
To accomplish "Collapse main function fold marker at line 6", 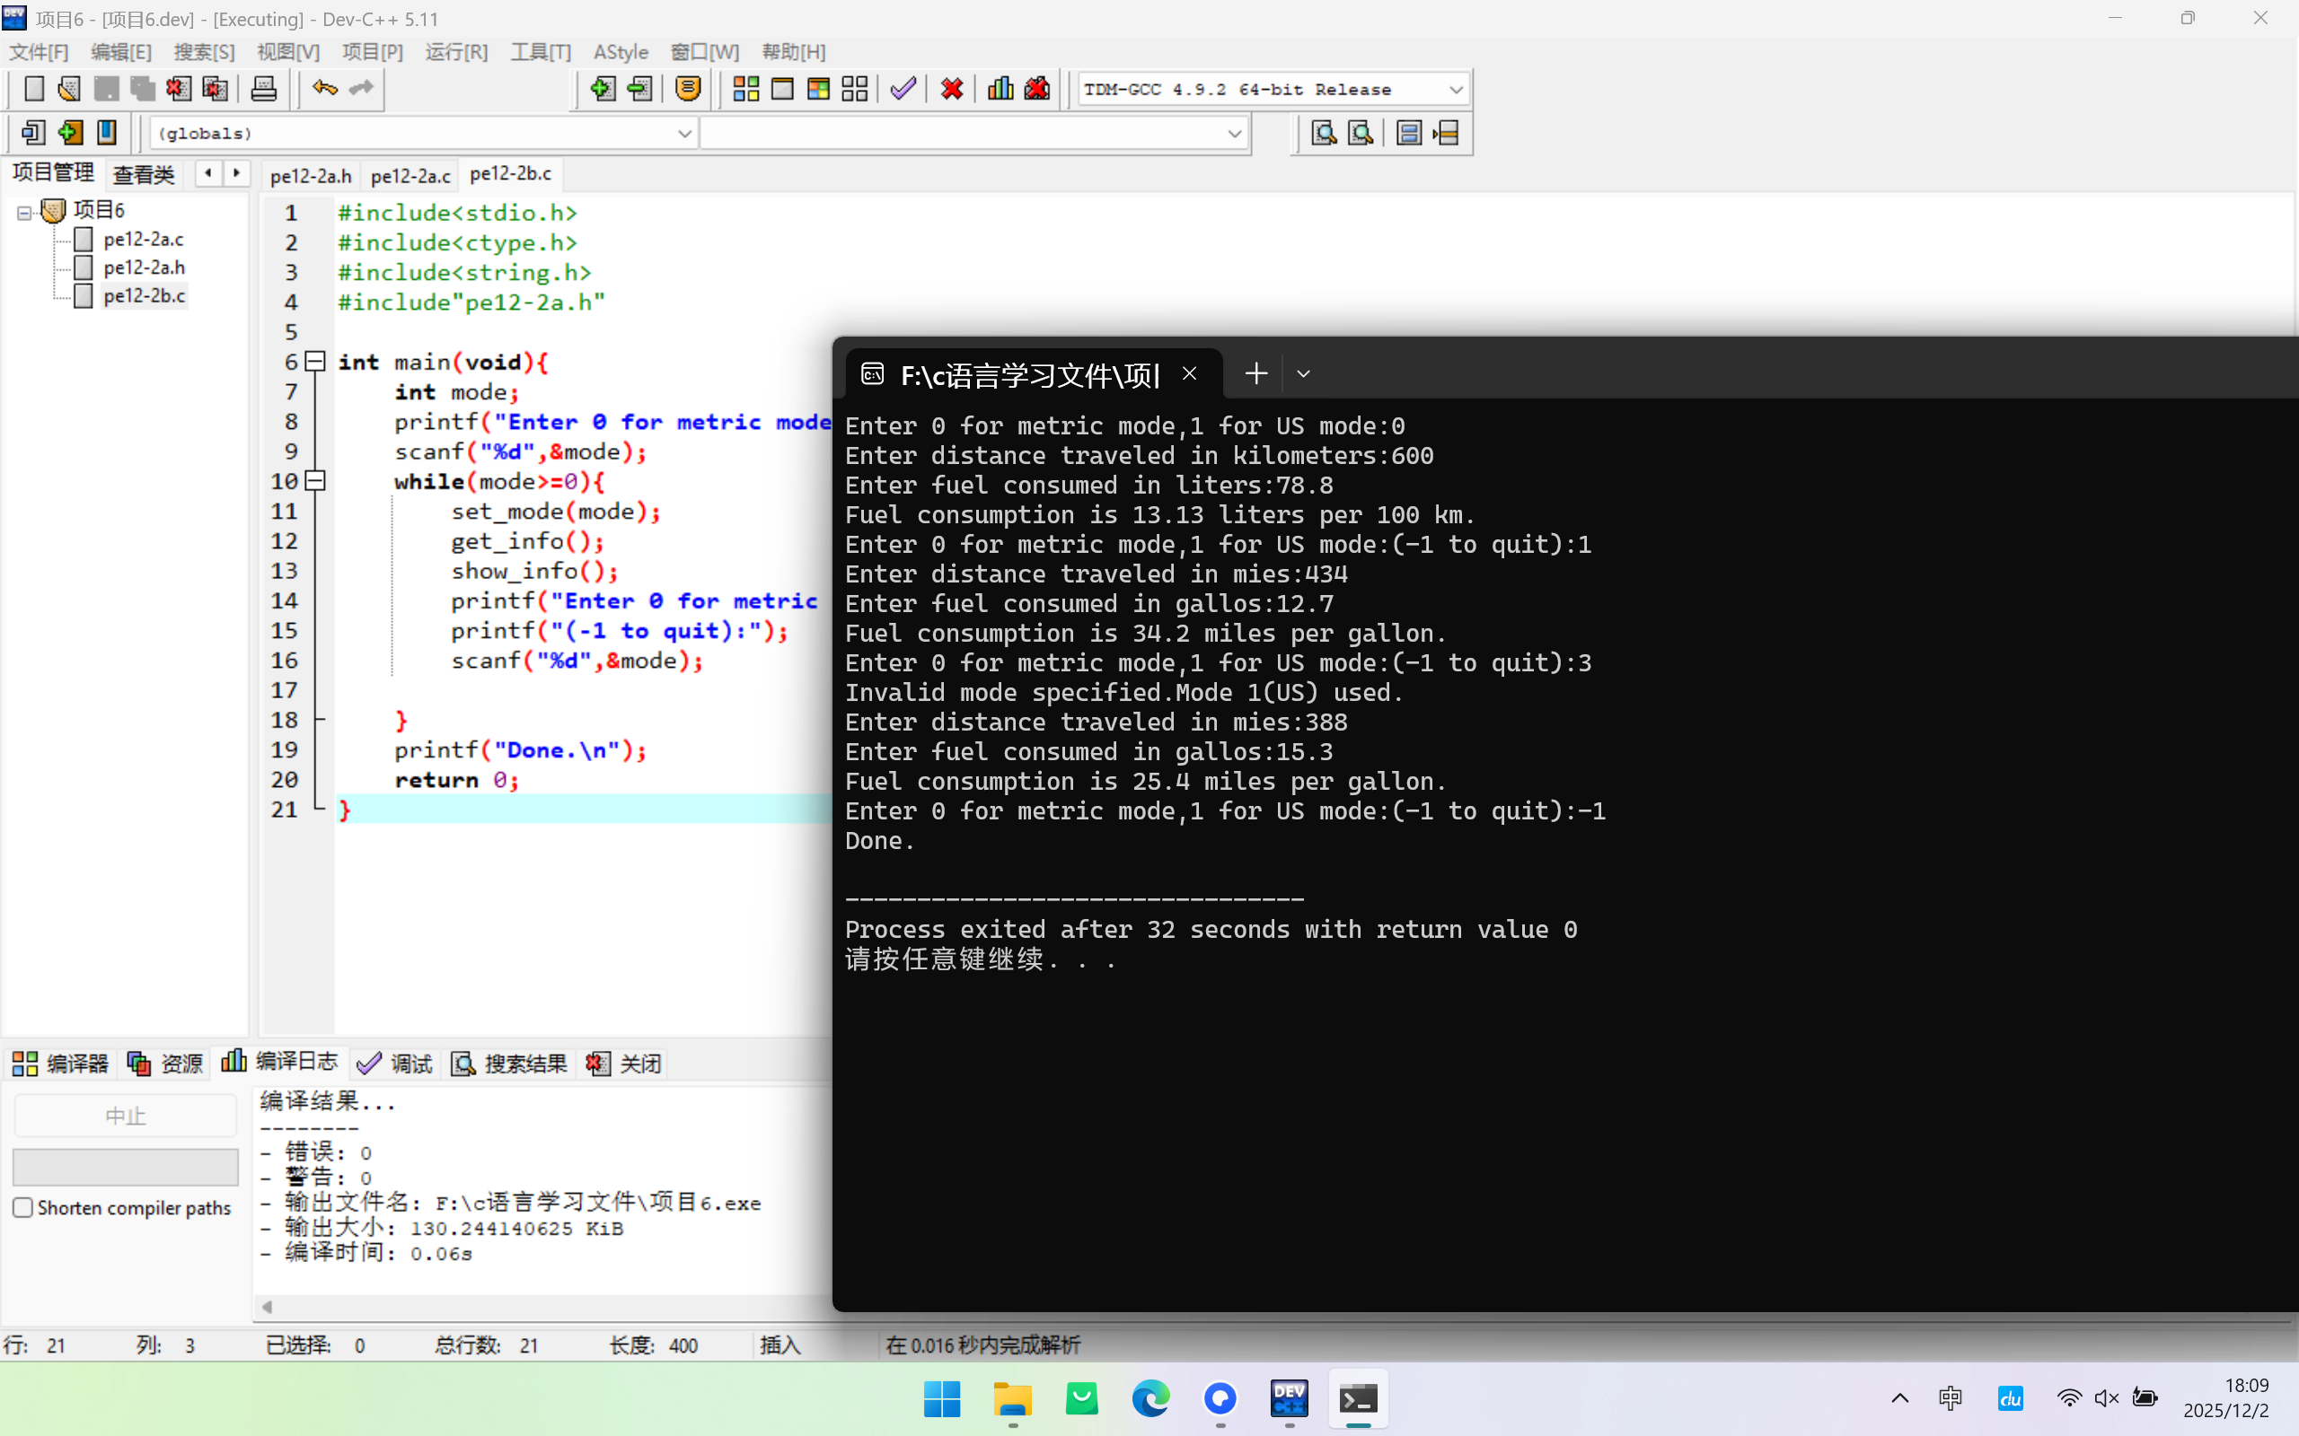I will pyautogui.click(x=315, y=362).
